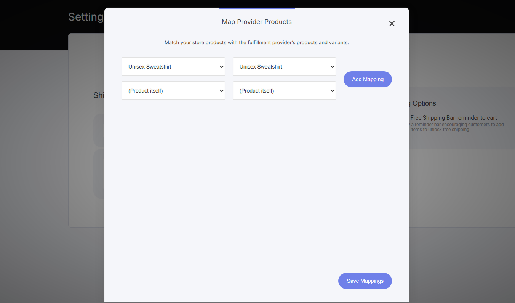
Task: Open the left Unisex Sweatshirt product selector
Action: [173, 67]
